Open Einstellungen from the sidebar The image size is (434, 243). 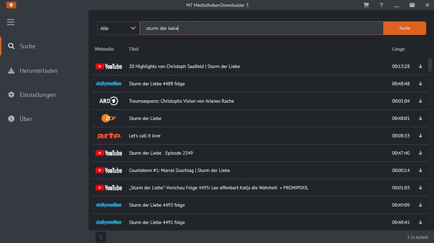(x=37, y=95)
